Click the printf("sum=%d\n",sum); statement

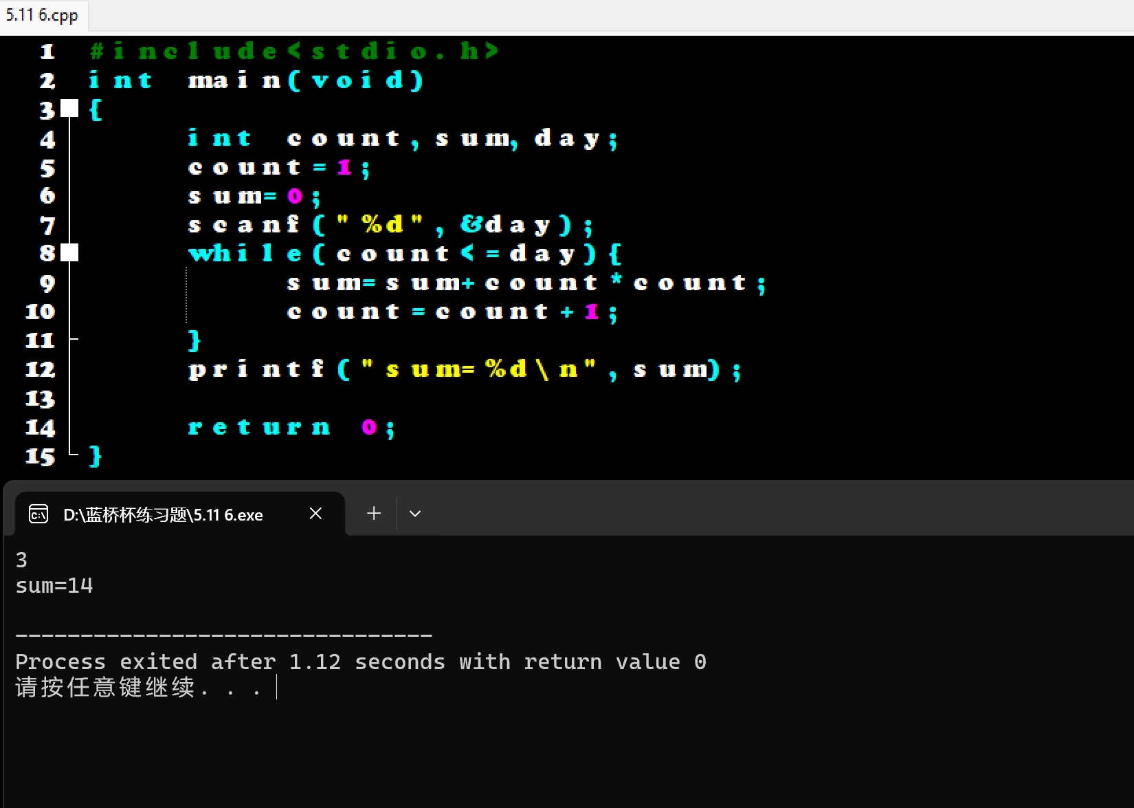coord(465,369)
